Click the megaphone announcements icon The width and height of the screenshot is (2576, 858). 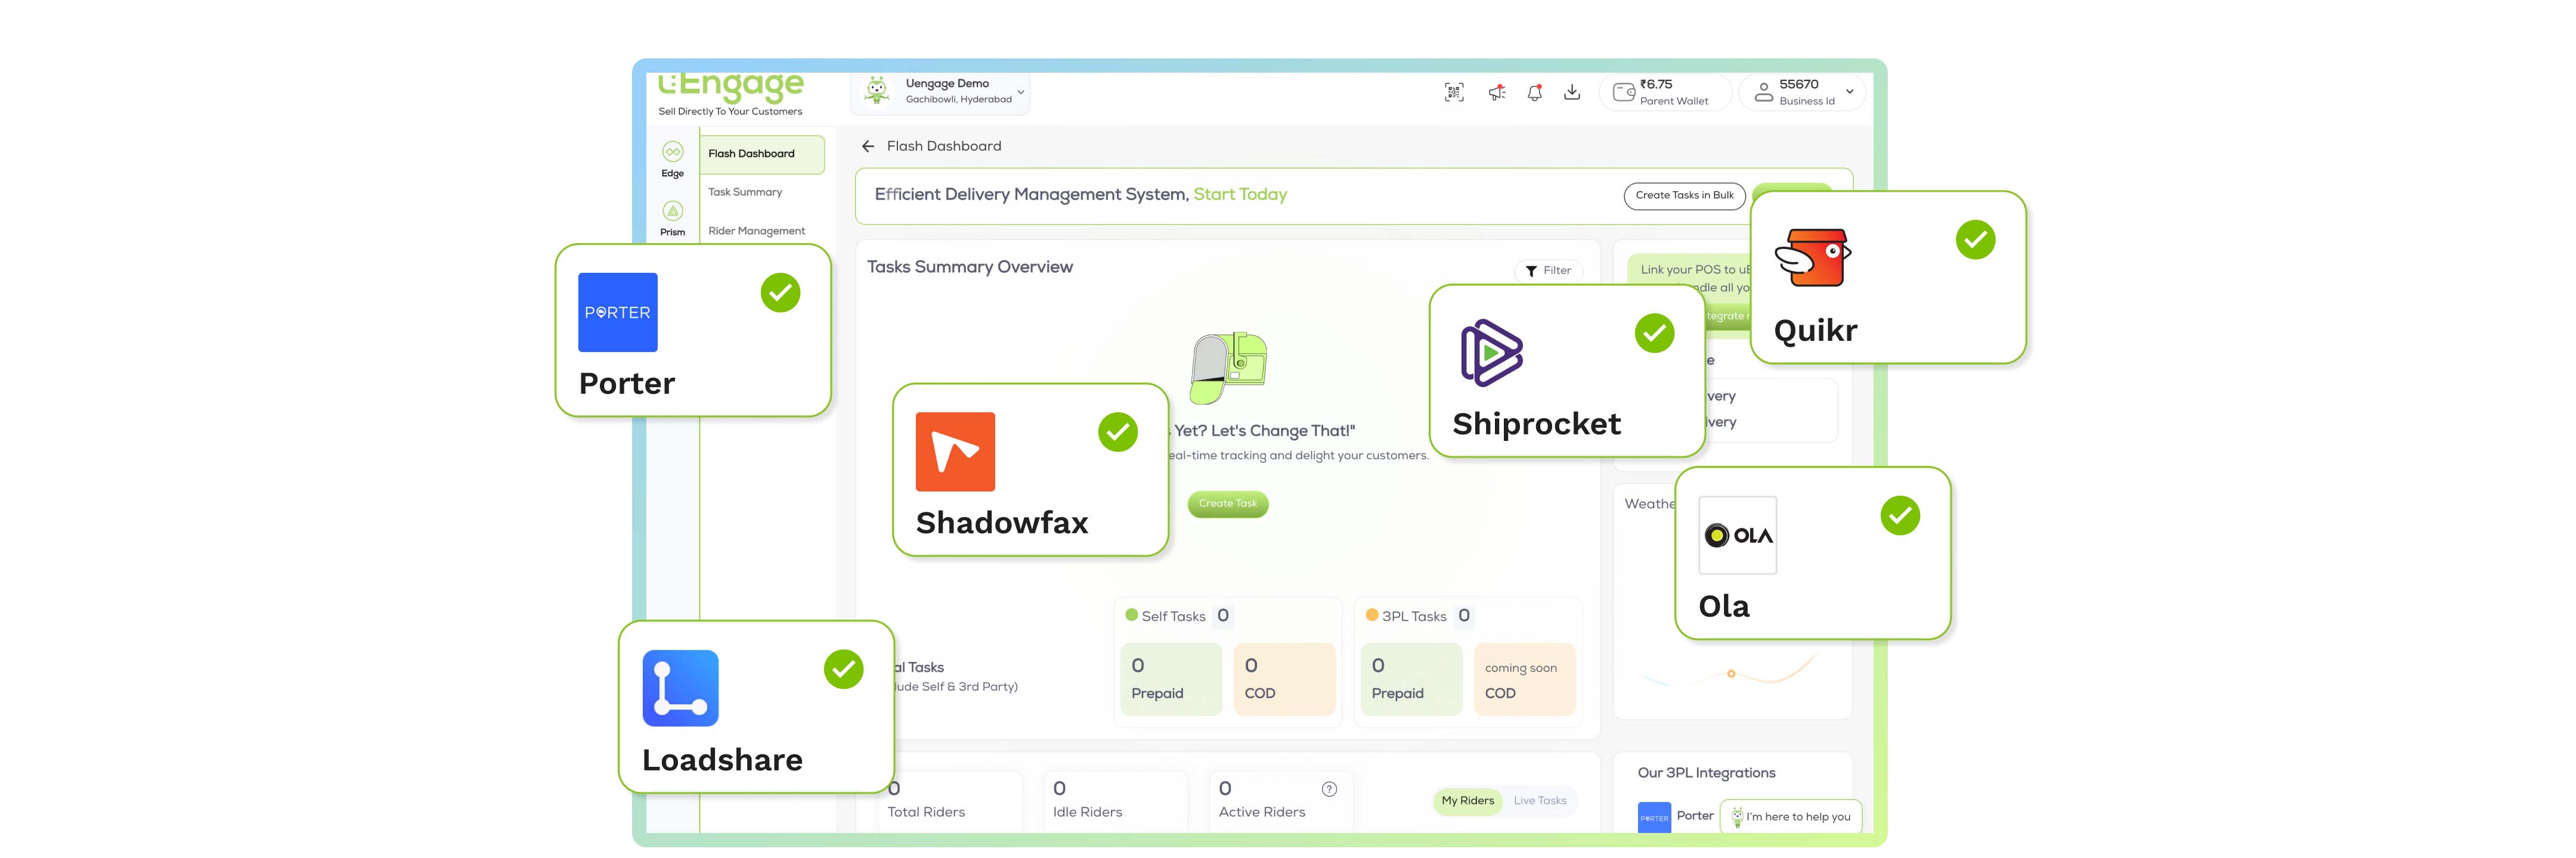click(1496, 93)
